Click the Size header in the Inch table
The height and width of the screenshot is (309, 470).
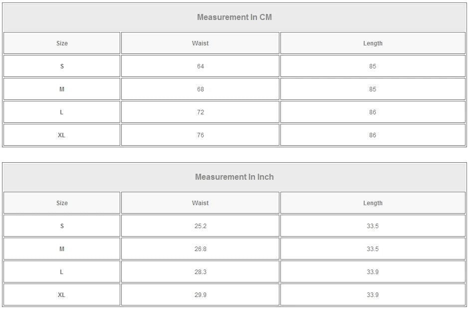pos(62,203)
